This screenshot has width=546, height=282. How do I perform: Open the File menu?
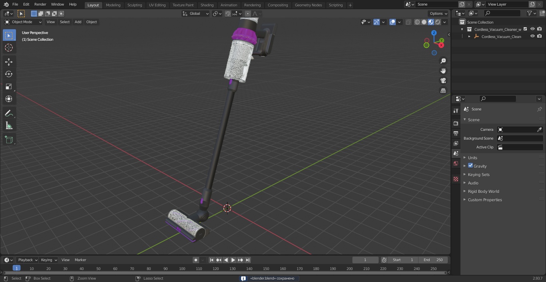tap(15, 4)
